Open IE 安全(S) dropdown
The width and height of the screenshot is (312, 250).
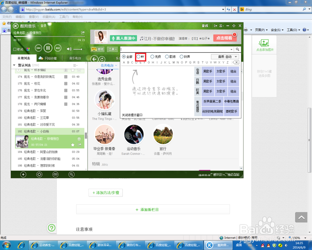(x=277, y=30)
